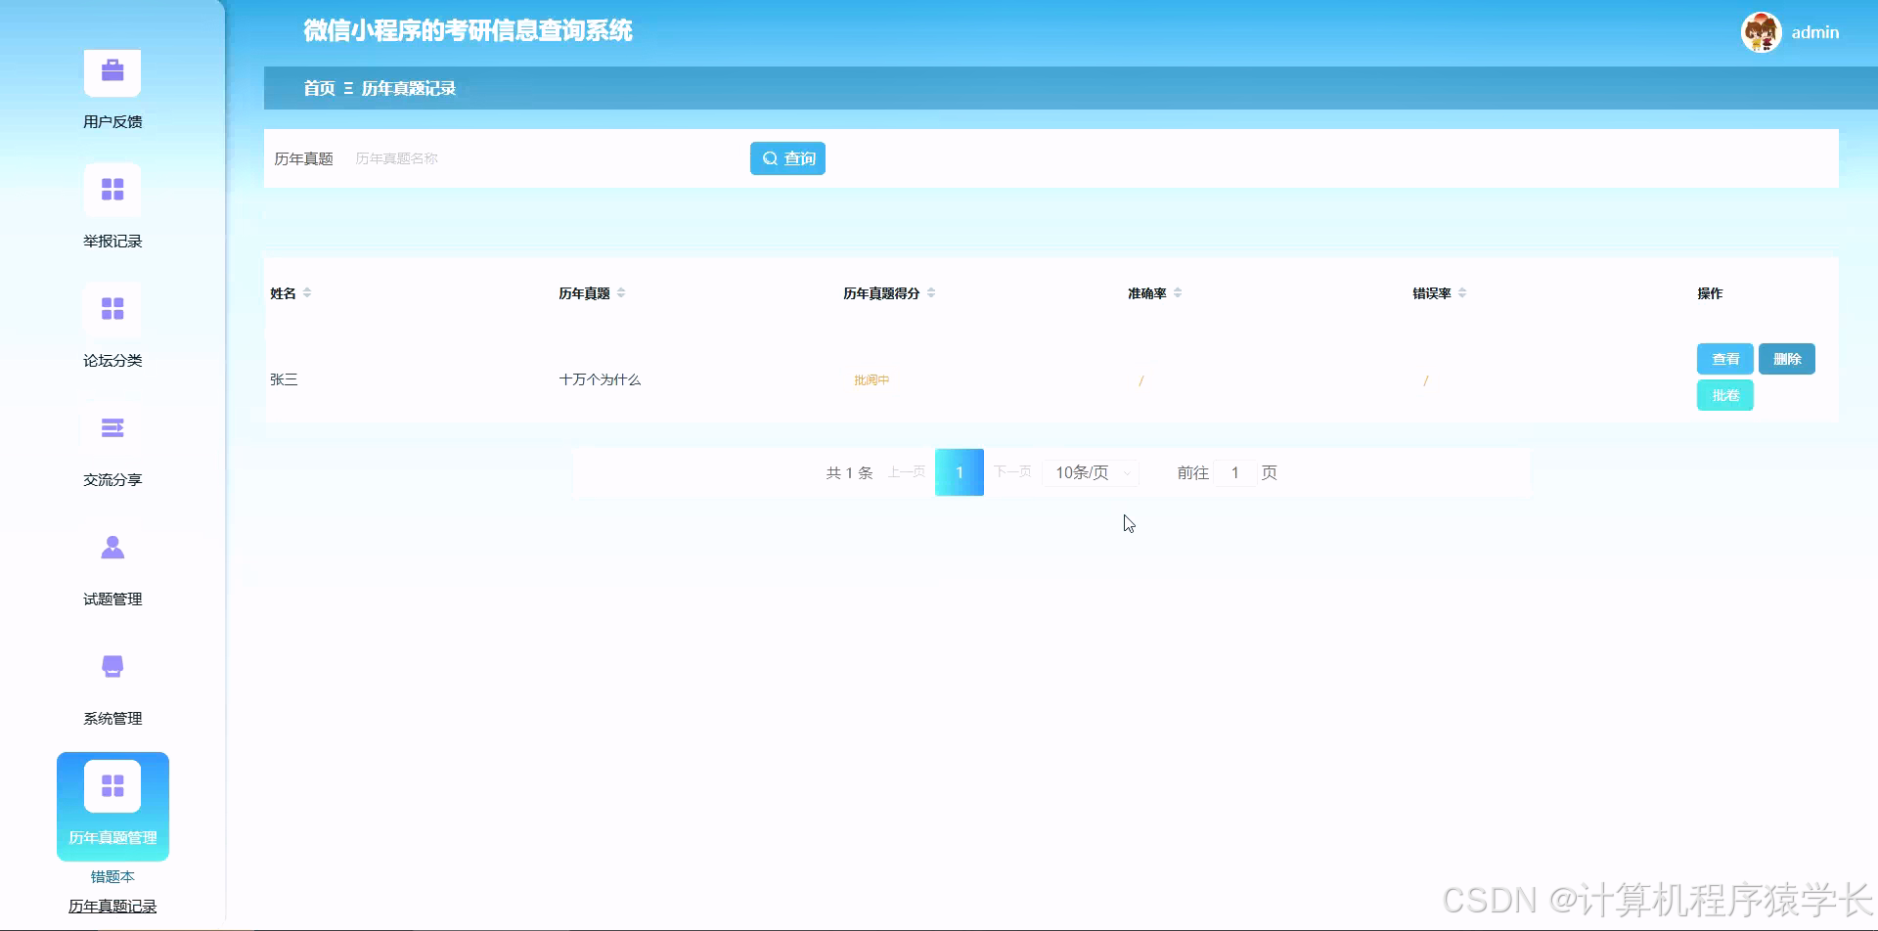Screen dimensions: 1878x931
Task: Select 错题本 in the sidebar menu
Action: 112,876
